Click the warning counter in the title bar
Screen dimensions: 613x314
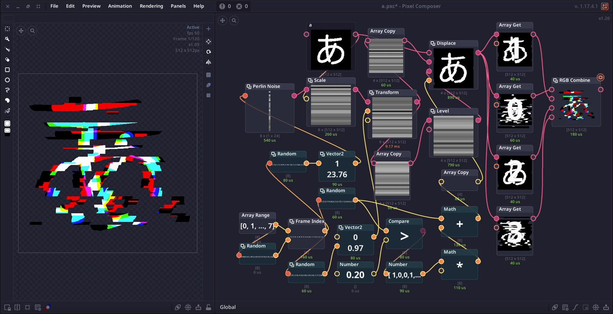coord(225,6)
